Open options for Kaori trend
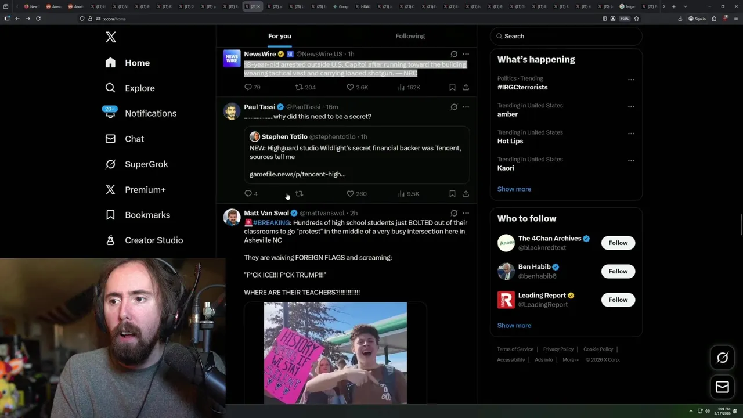Image resolution: width=743 pixels, height=418 pixels. (631, 161)
